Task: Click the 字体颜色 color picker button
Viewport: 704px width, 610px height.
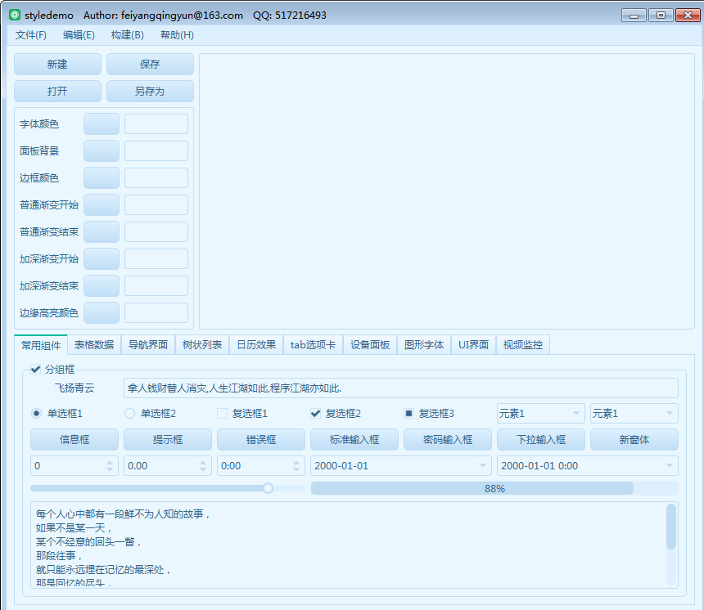Action: [x=101, y=123]
